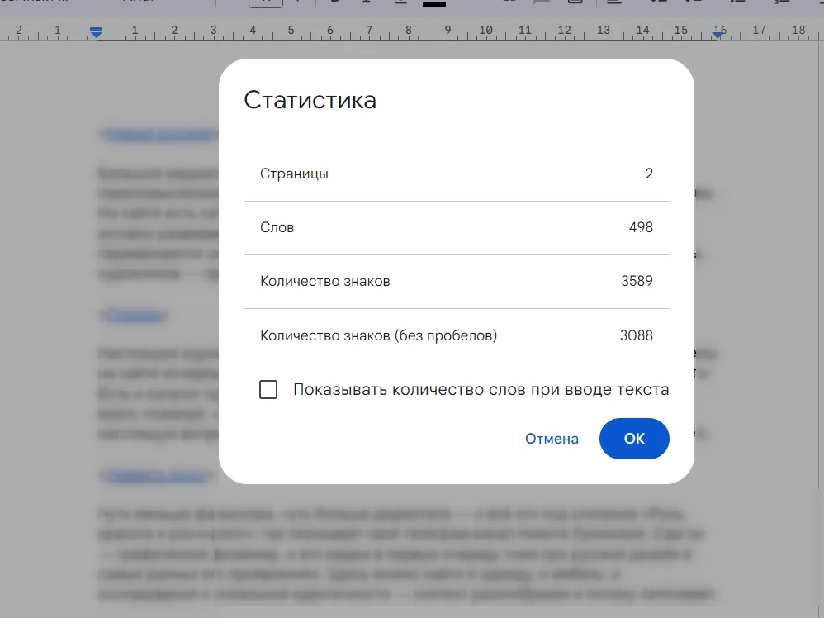Select the left indent marker on ruler
Viewport: 824px width, 618px height.
pyautogui.click(x=97, y=32)
